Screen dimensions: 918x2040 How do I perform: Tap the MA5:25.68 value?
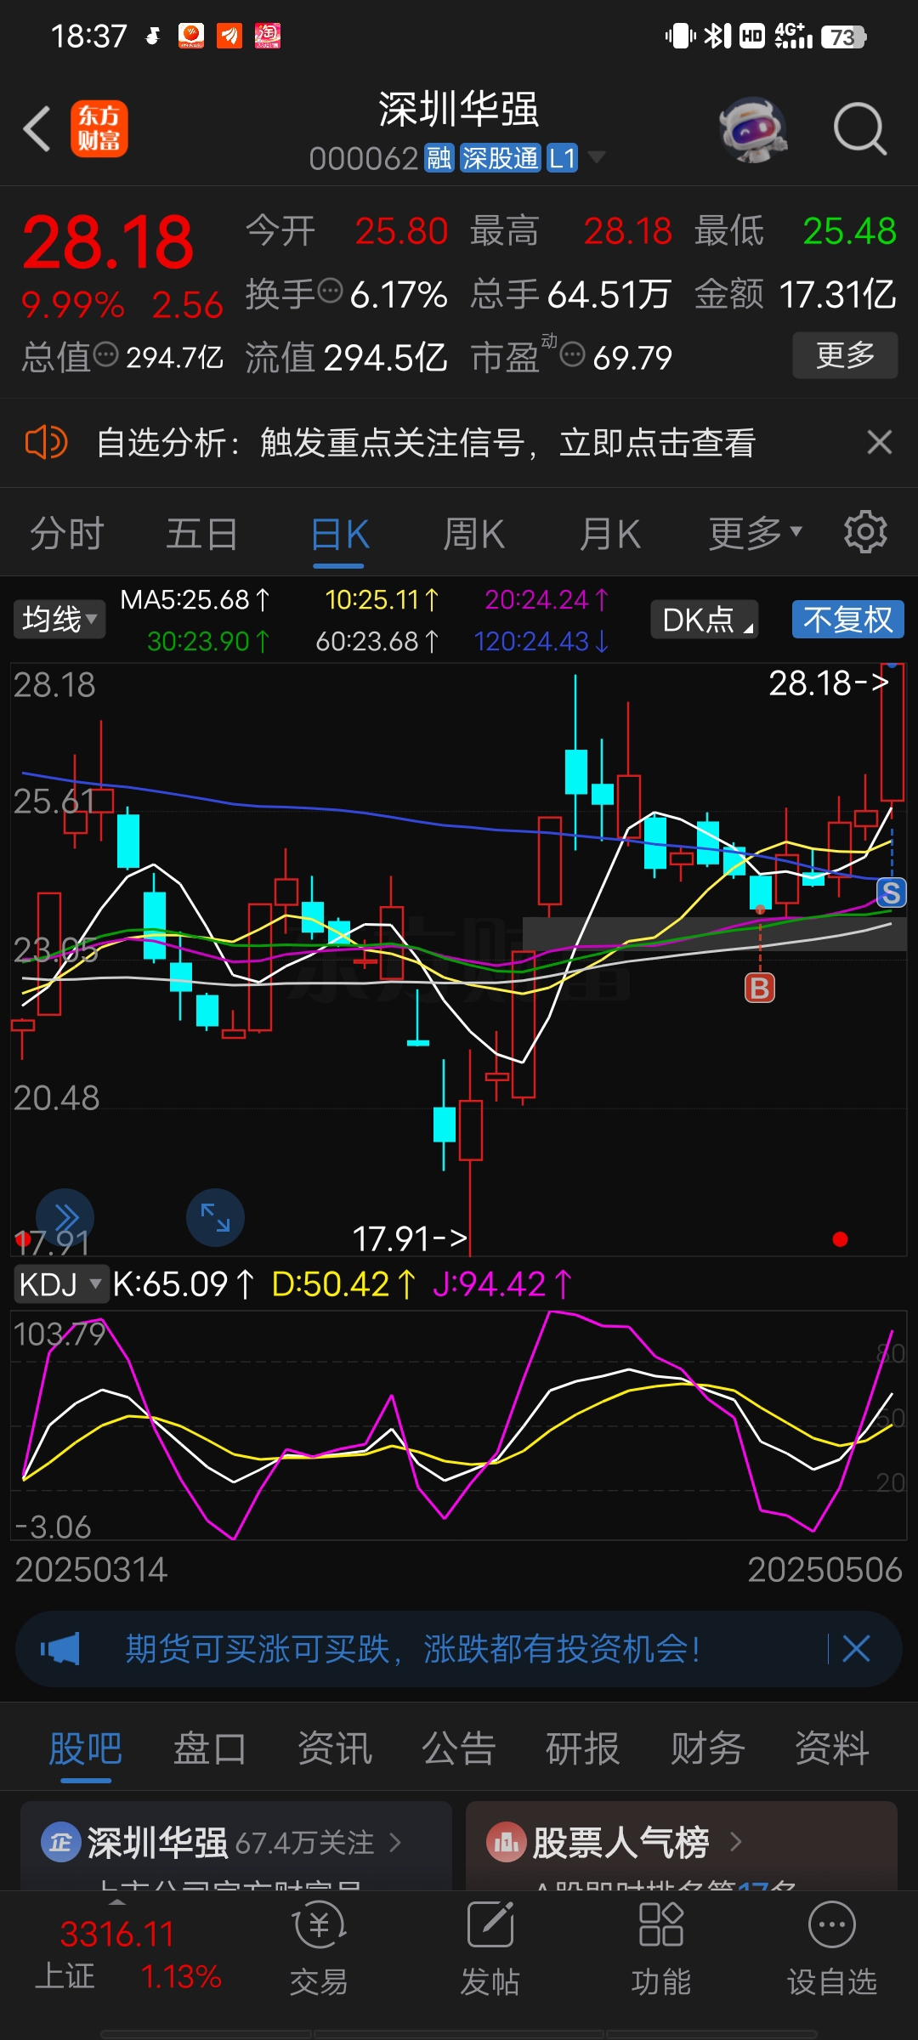click(195, 600)
